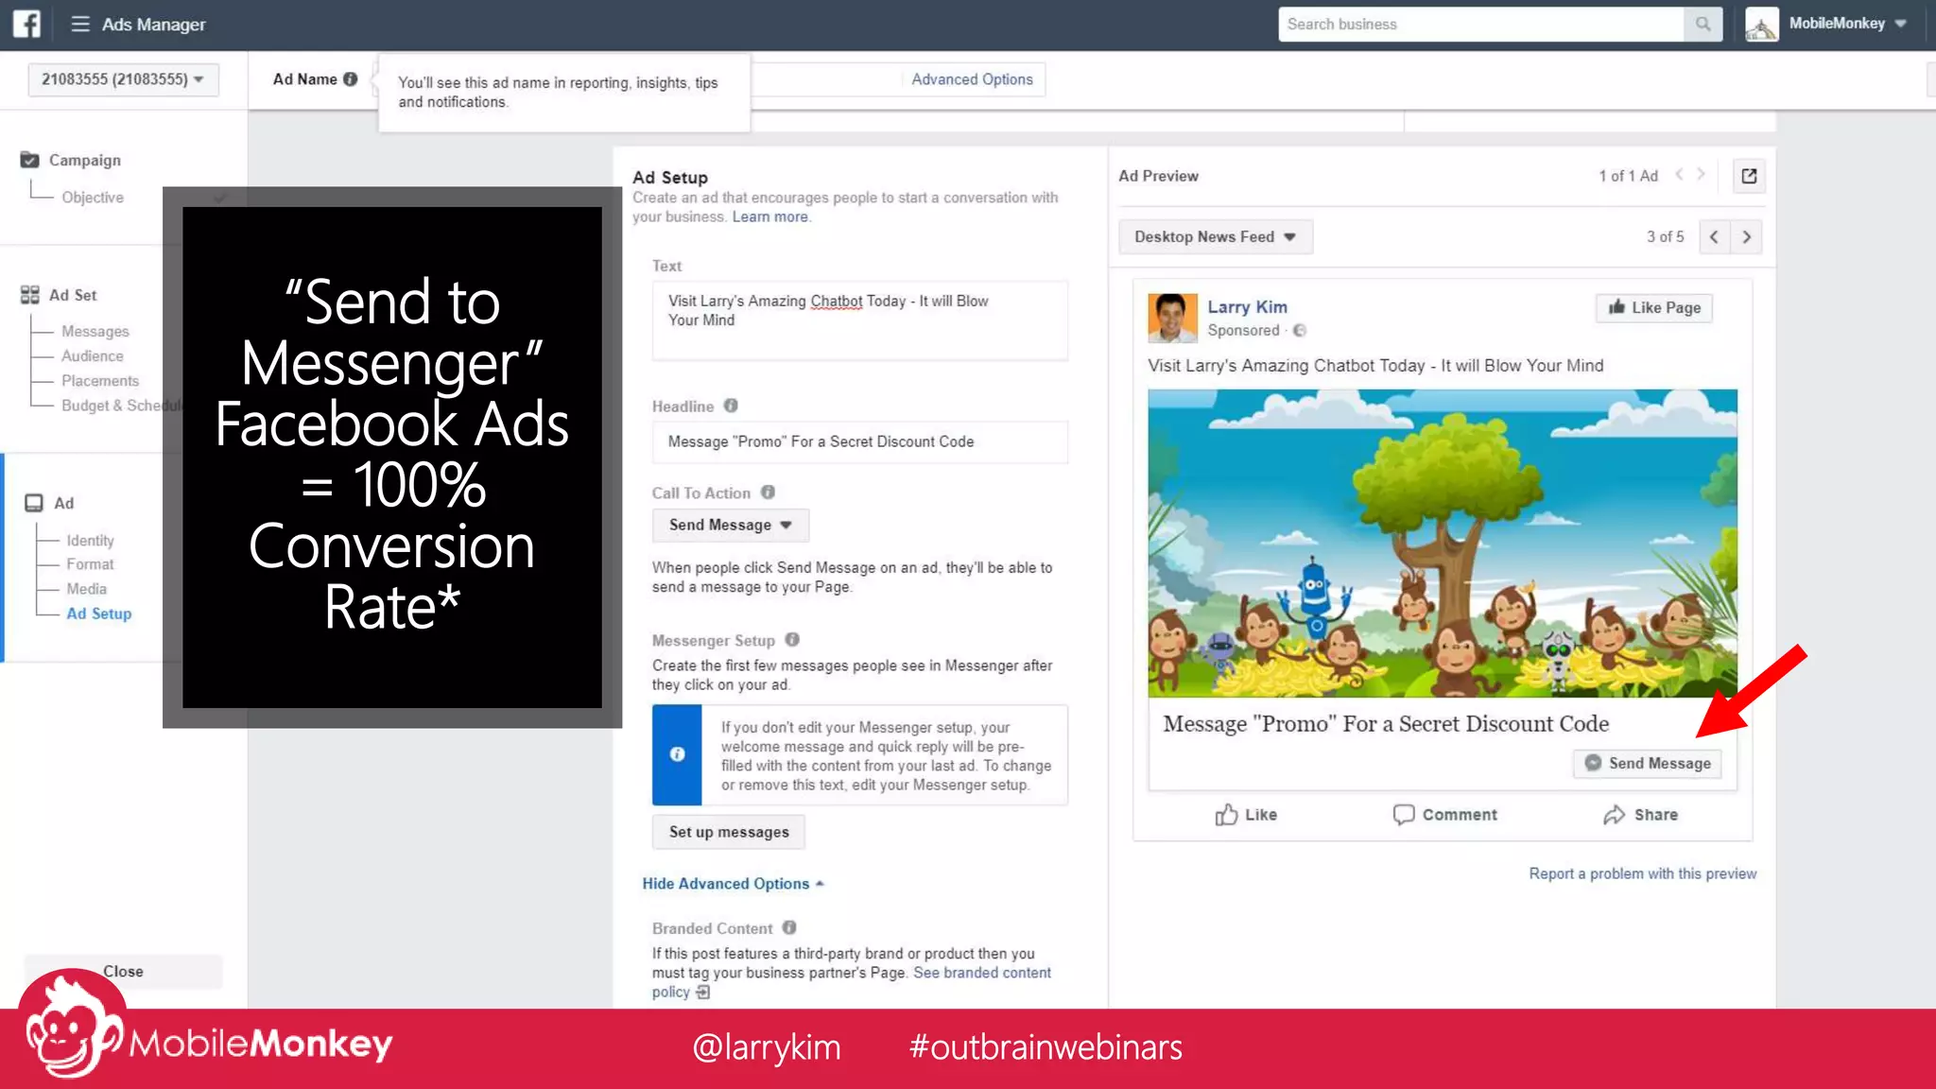This screenshot has width=1936, height=1089.
Task: Go to Audience section
Action: click(x=93, y=355)
